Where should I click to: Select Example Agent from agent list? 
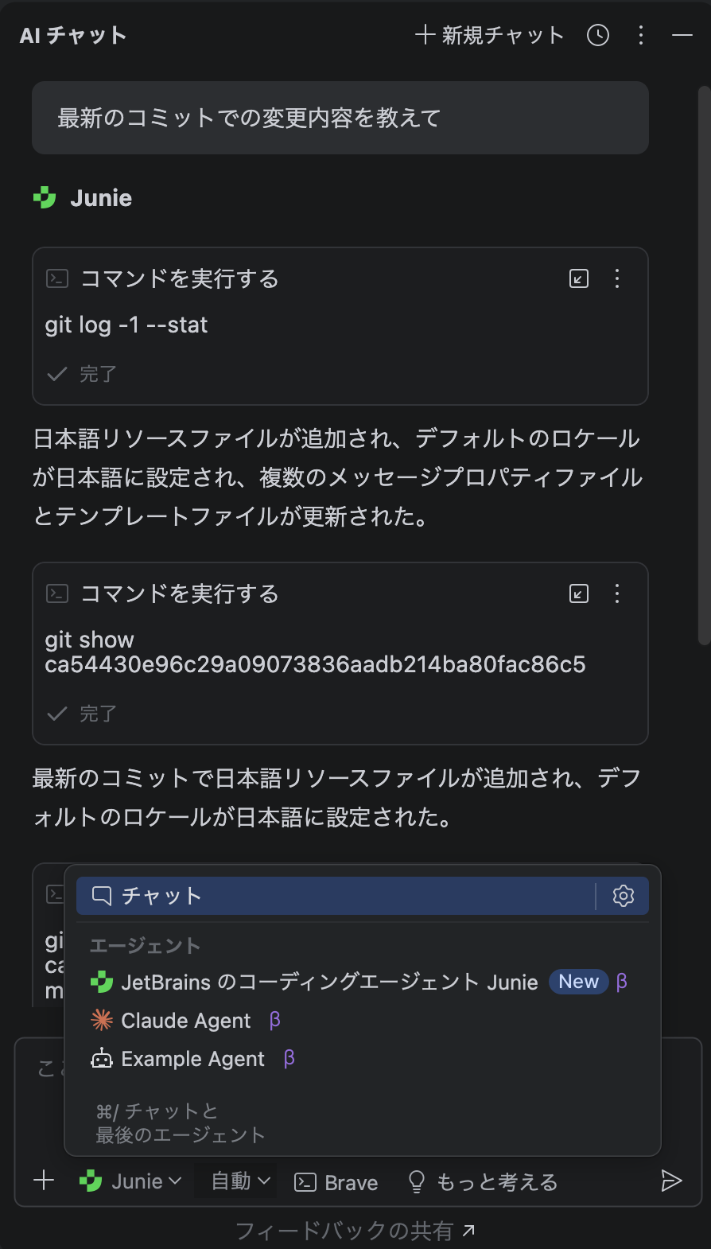pyautogui.click(x=192, y=1059)
